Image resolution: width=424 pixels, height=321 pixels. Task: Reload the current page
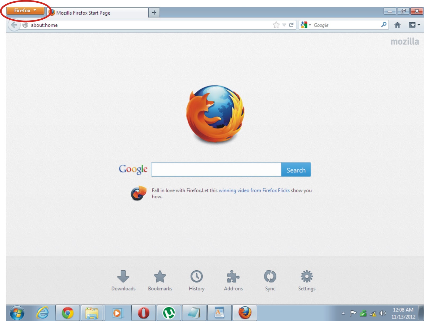(291, 25)
